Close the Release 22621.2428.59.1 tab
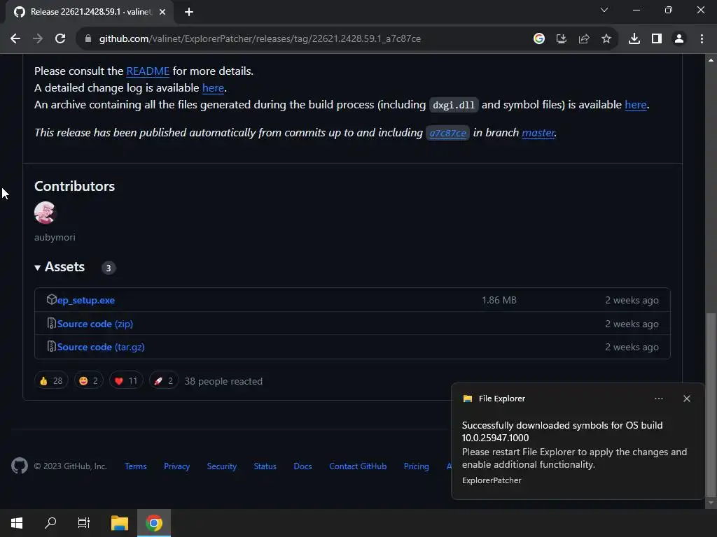The height and width of the screenshot is (537, 717). tap(162, 12)
